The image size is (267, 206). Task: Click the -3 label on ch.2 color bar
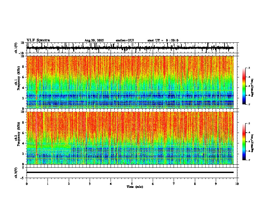click(248, 124)
